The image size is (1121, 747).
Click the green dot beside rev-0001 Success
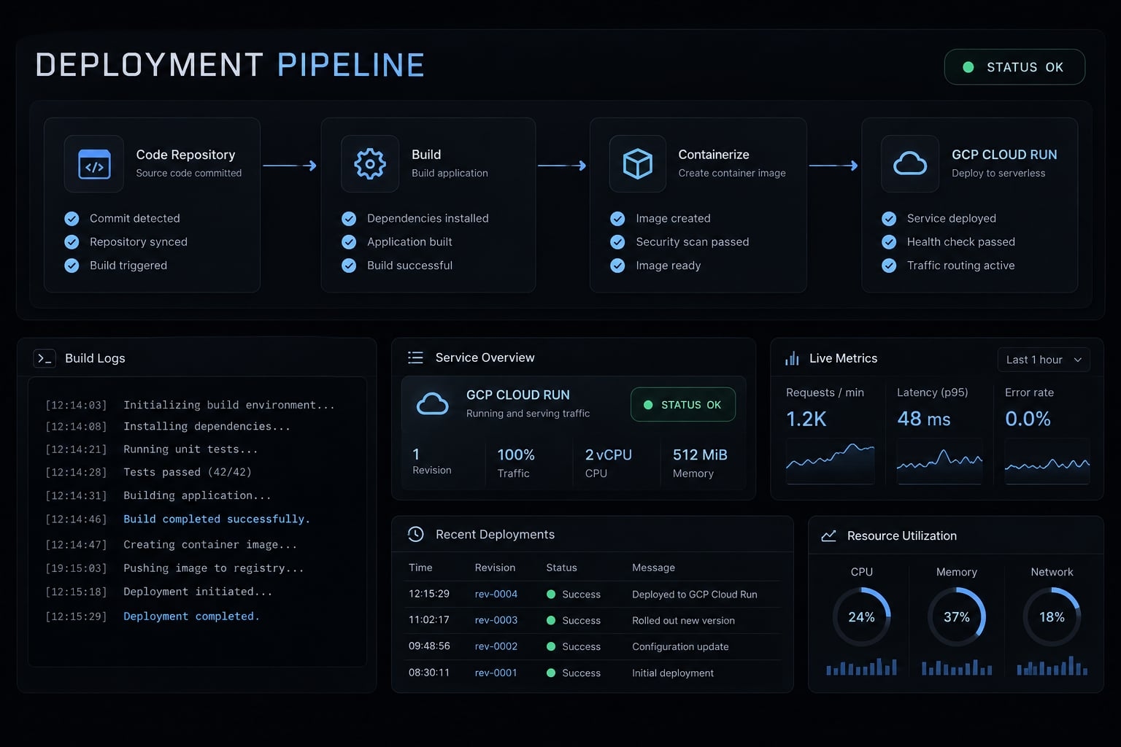551,673
